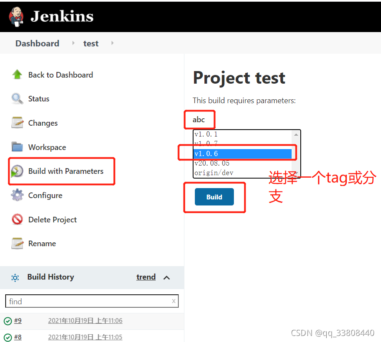Click the Jenkins title text in header
Viewport: 381px width, 342px height.
tap(62, 16)
